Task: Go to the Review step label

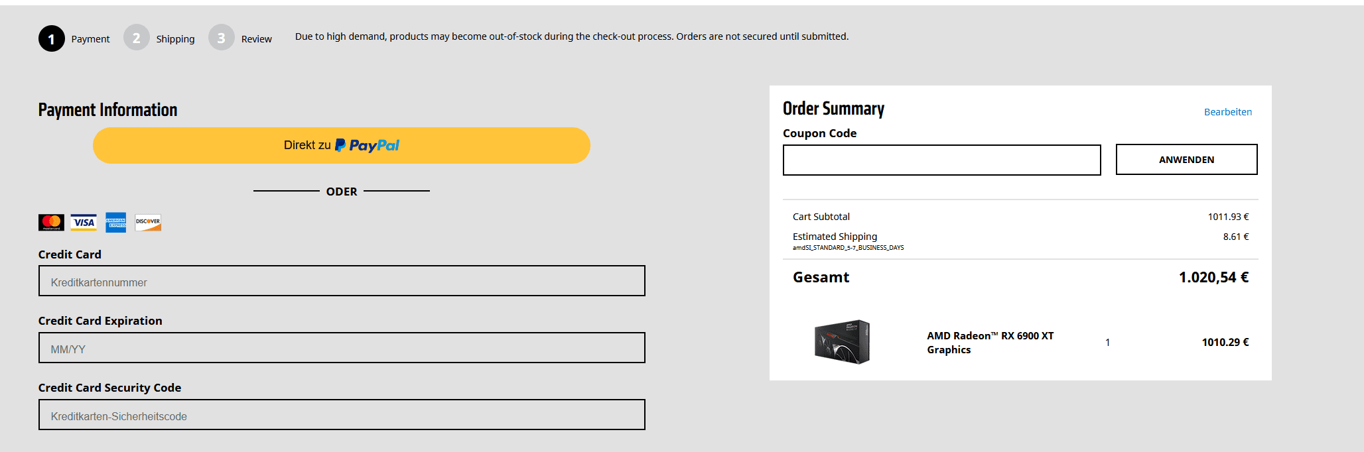Action: tap(256, 39)
